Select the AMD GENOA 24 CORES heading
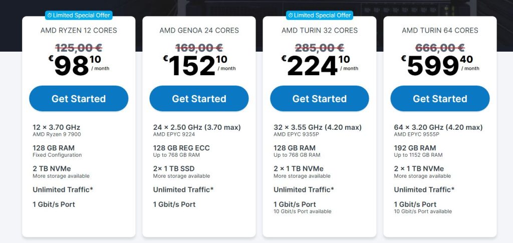513x243 pixels. (199, 31)
